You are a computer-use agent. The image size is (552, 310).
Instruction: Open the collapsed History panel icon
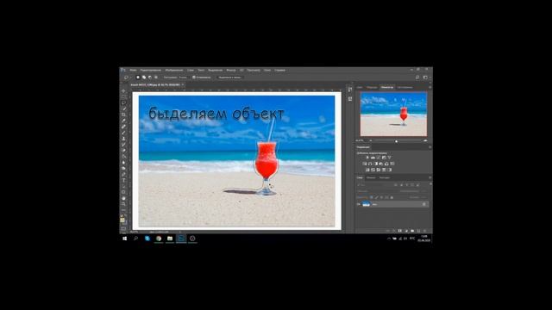[350, 90]
